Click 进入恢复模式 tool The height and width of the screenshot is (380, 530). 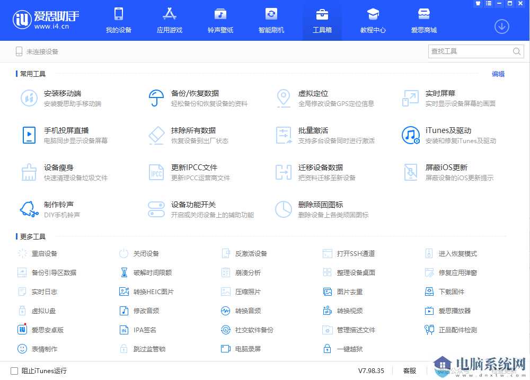point(451,253)
